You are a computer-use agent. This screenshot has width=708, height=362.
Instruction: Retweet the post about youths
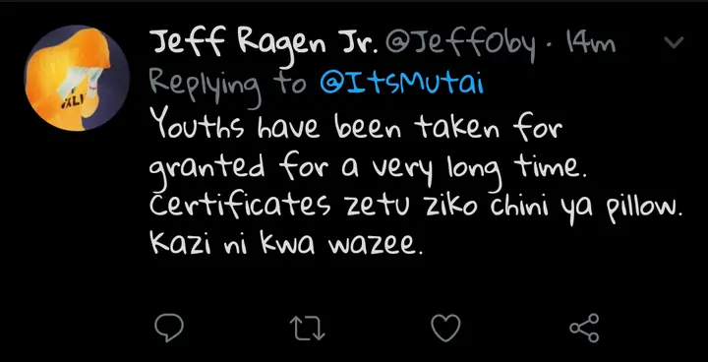coord(307,329)
